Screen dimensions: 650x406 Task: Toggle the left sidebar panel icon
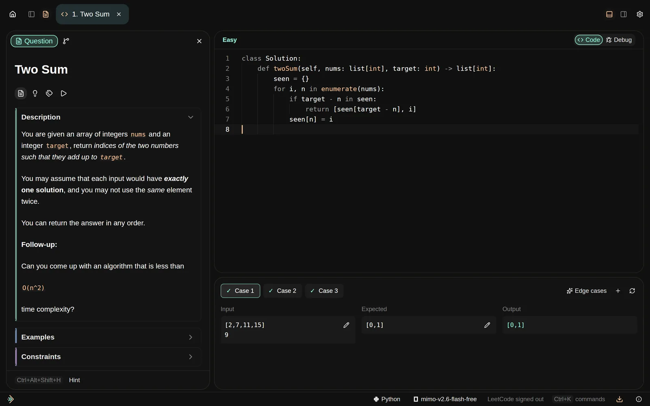[x=31, y=14]
